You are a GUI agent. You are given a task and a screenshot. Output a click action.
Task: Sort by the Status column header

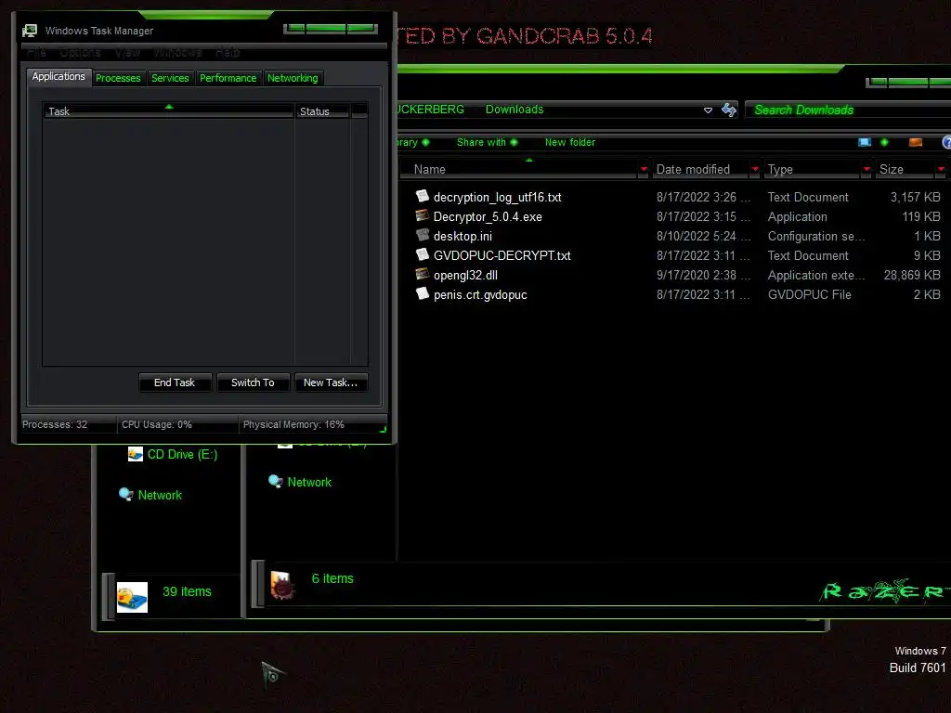coord(322,111)
